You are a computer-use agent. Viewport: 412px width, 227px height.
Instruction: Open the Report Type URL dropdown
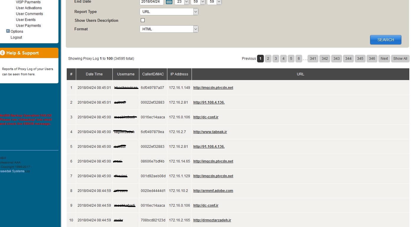coord(169,12)
